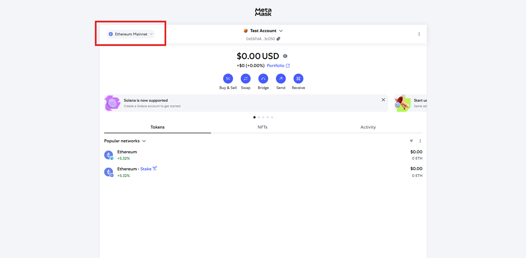This screenshot has width=526, height=258.
Task: Open account options three-dot menu
Action: 419,34
